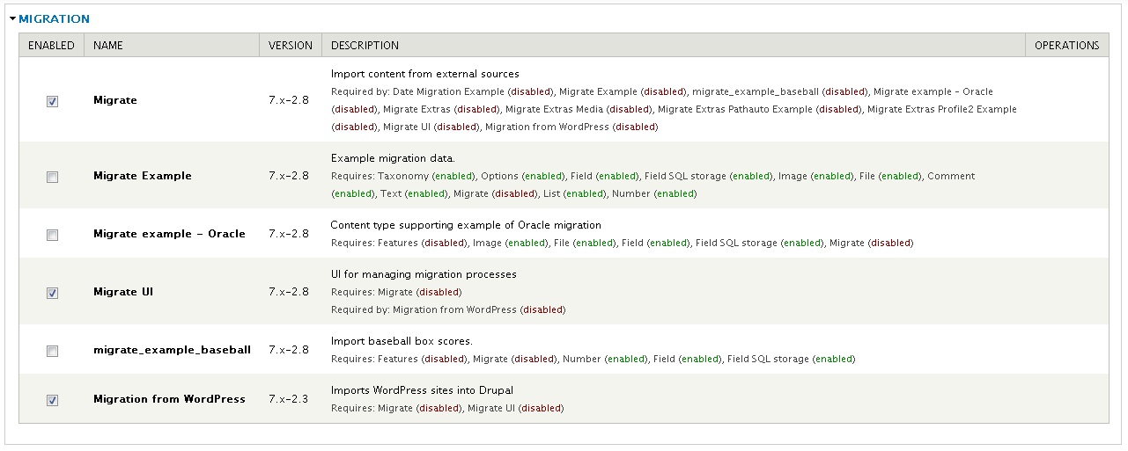Screen dimensions: 1128x451
Task: Click the Operations column header
Action: 1066,46
